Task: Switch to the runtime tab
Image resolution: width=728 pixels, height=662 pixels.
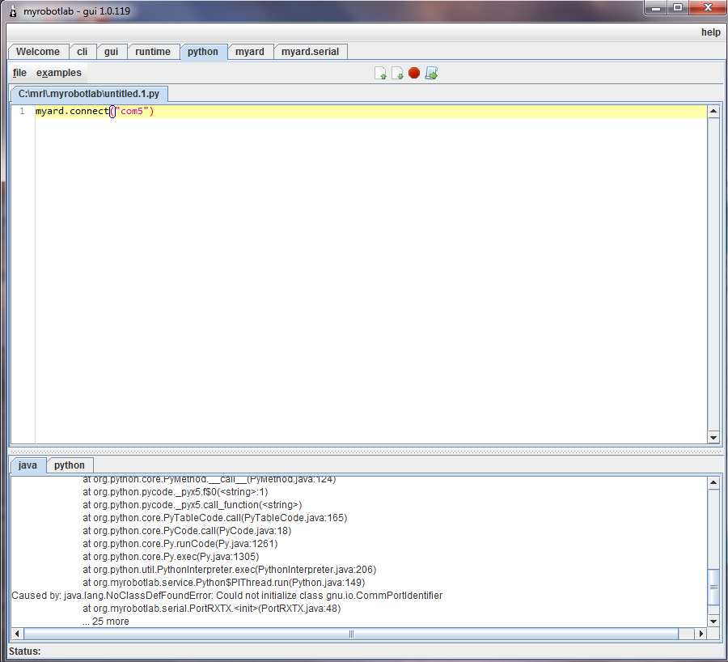Action: pos(153,52)
